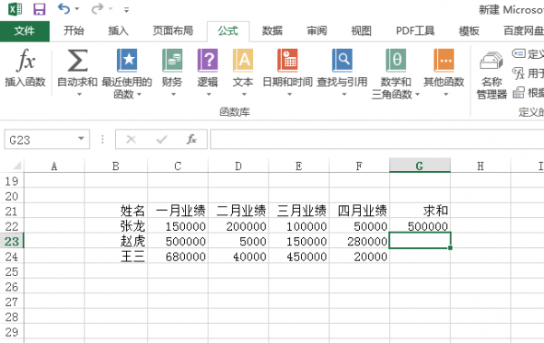Expand the AutoSum (自动求和) dropdown arrow
The height and width of the screenshot is (343, 544).
click(79, 94)
